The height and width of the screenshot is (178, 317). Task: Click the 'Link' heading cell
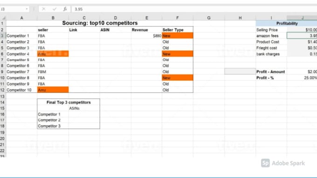[84, 30]
